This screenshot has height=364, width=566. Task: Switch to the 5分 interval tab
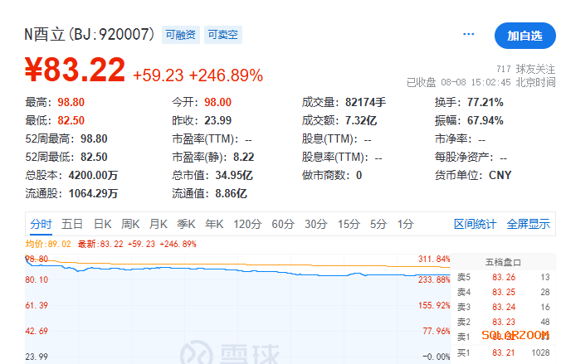point(378,224)
